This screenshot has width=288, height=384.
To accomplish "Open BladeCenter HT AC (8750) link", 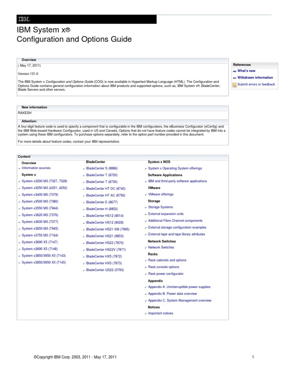I will (105, 195).
